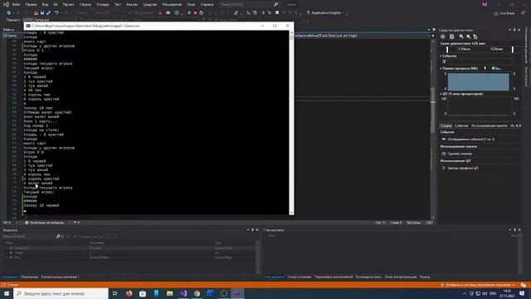Click the Restart debugging icon
Viewport: 531px width, 299px height.
[201, 13]
